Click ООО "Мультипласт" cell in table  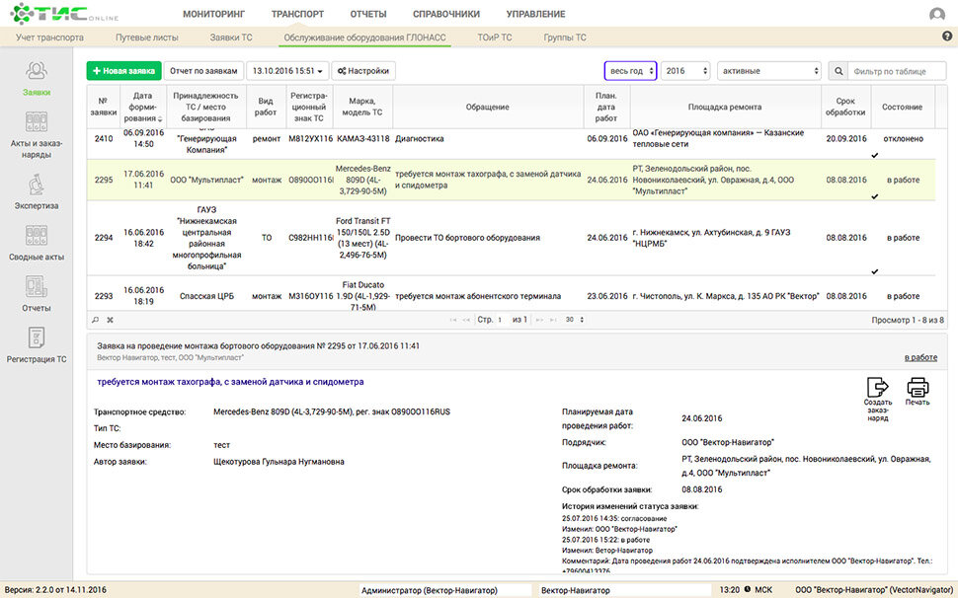point(206,180)
